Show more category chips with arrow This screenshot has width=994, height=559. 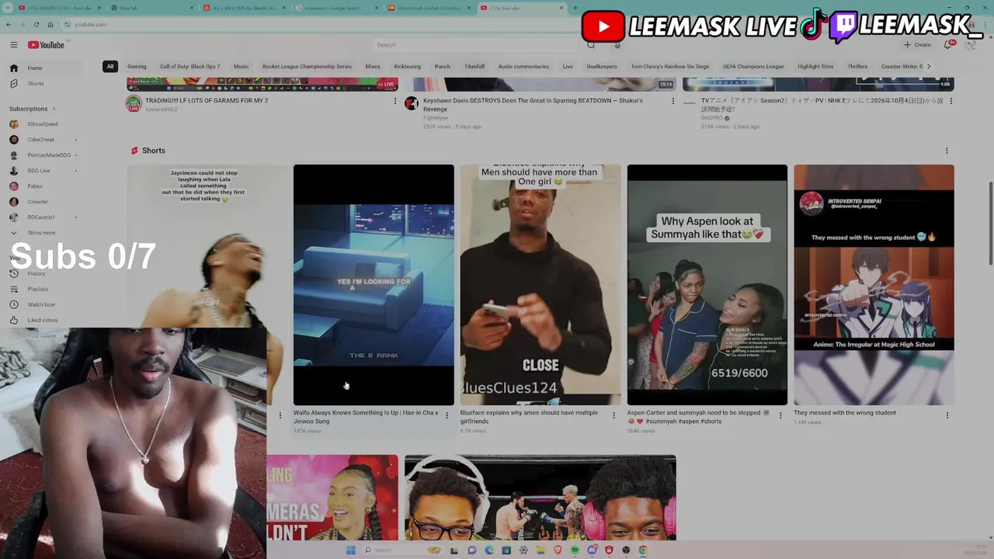coord(929,67)
